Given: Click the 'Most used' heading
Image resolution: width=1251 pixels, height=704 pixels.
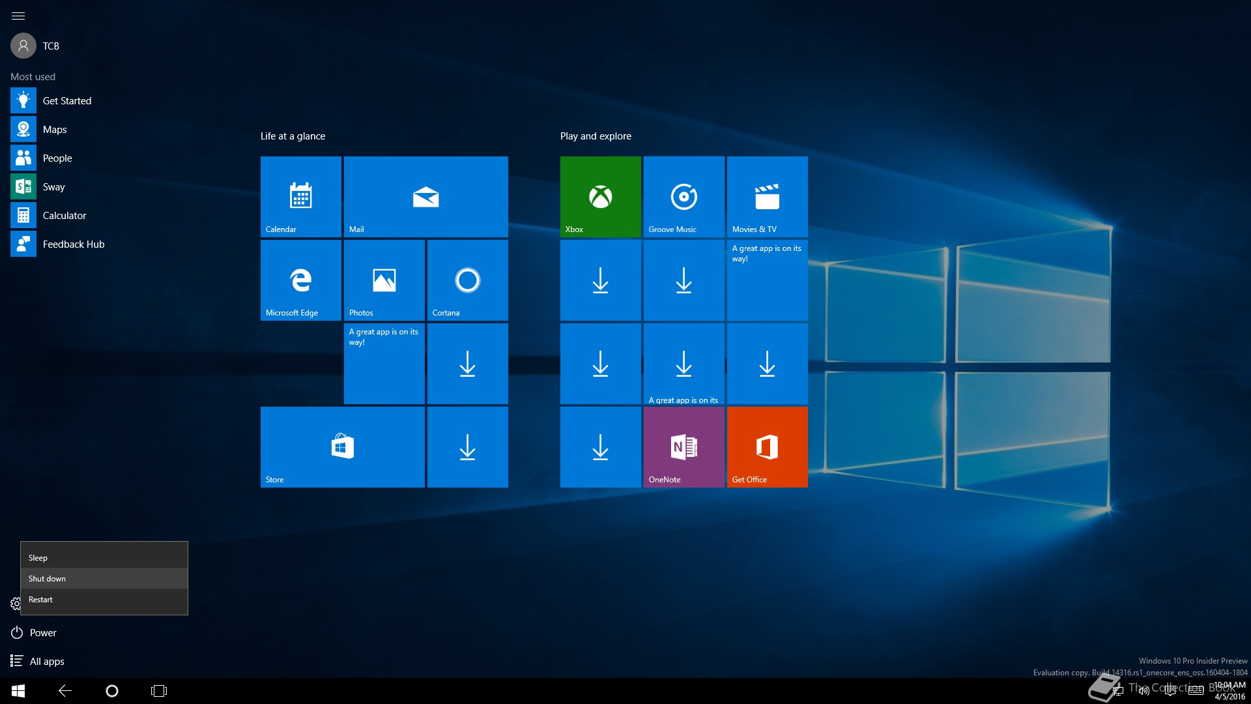Looking at the screenshot, I should tap(33, 76).
